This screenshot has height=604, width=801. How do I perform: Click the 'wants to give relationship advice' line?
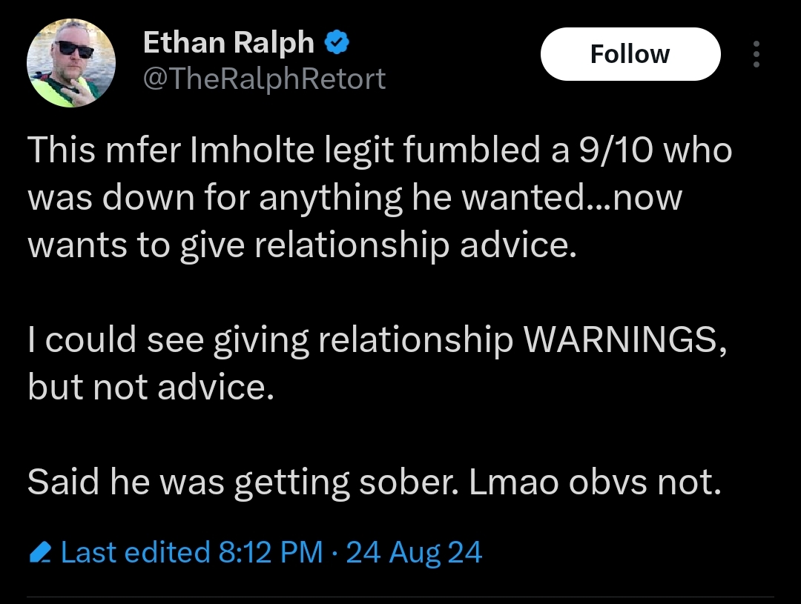click(x=302, y=245)
